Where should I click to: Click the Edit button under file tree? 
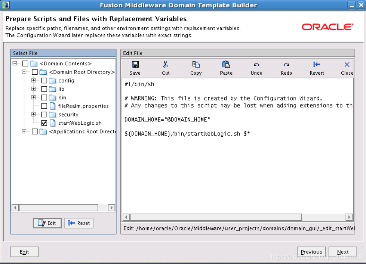click(47, 223)
